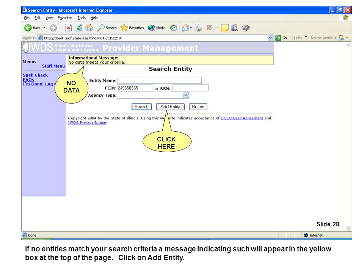Open the Mail icon dropdown arrow
Viewport: 364px width, 273px height.
[191, 28]
